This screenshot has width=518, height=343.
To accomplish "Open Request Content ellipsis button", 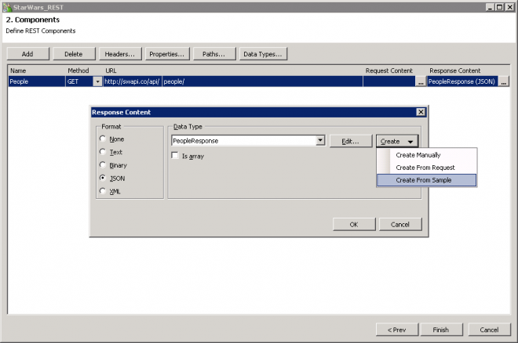I will (420, 81).
